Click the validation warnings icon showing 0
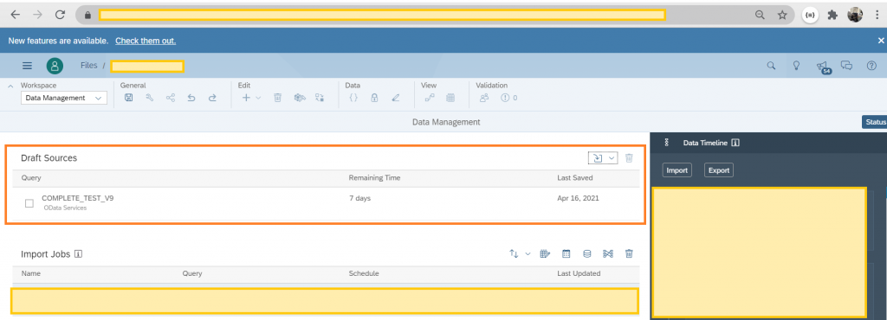Viewport: 887px width, 320px height. pos(508,98)
